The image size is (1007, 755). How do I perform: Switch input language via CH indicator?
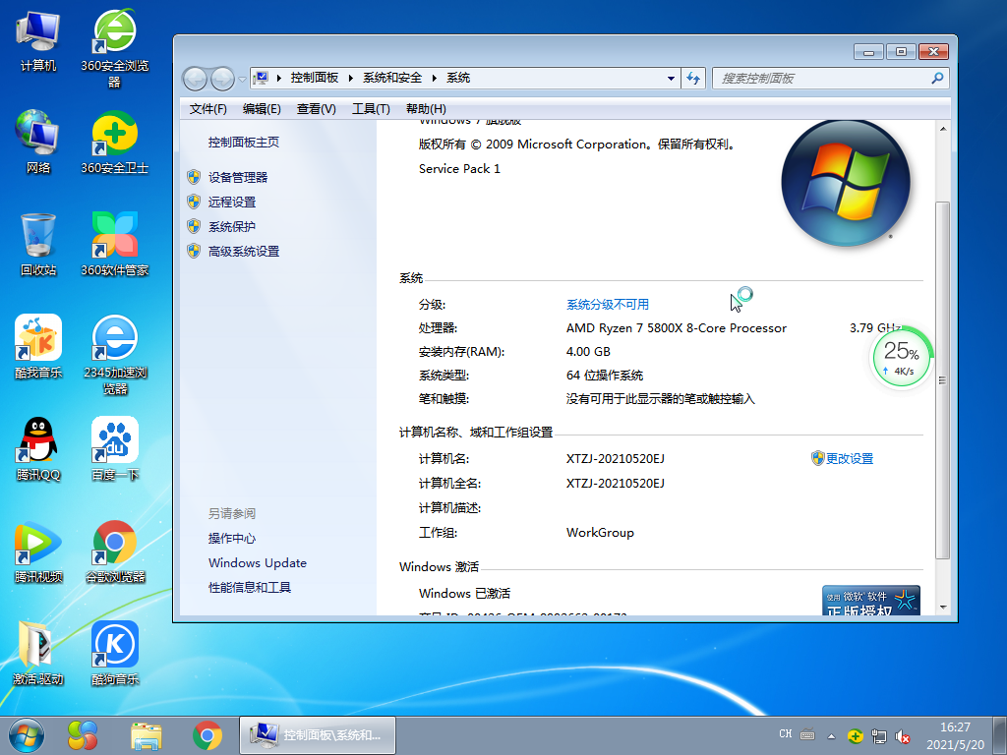[786, 734]
